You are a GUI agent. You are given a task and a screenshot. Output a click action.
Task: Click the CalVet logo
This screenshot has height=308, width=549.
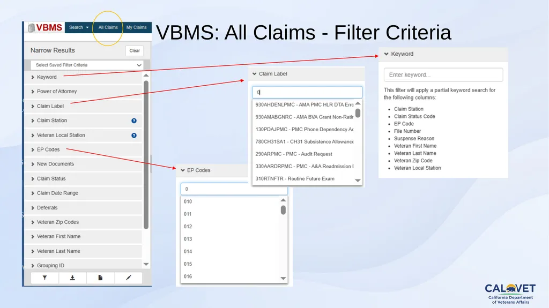[510, 293]
